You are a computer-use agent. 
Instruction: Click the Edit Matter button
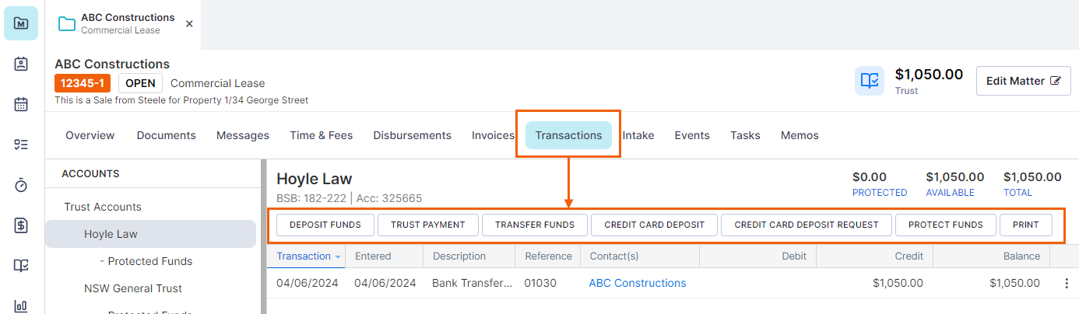coord(1023,81)
